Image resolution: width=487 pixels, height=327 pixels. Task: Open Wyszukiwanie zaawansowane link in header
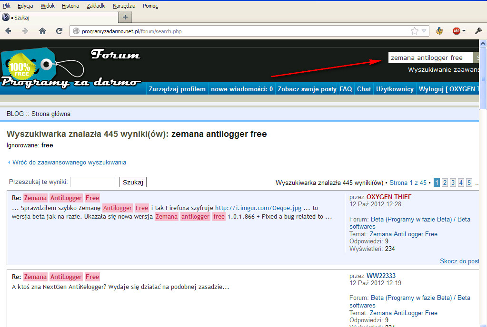[444, 70]
